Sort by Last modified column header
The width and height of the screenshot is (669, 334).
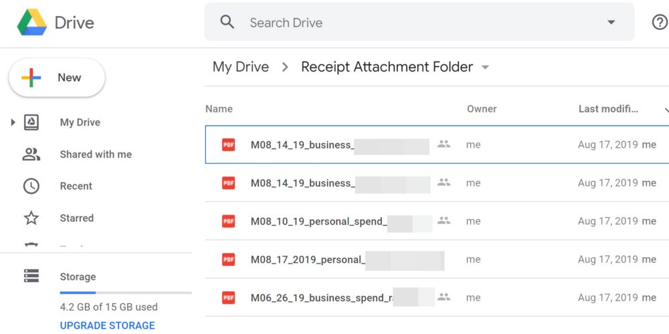pyautogui.click(x=608, y=109)
